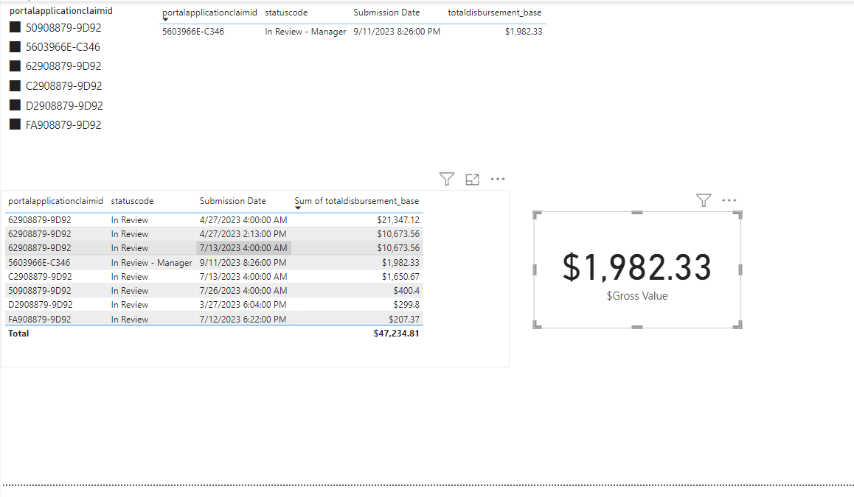Select lower table cell FA908879-9D92
Image resolution: width=854 pixels, height=497 pixels.
click(39, 320)
